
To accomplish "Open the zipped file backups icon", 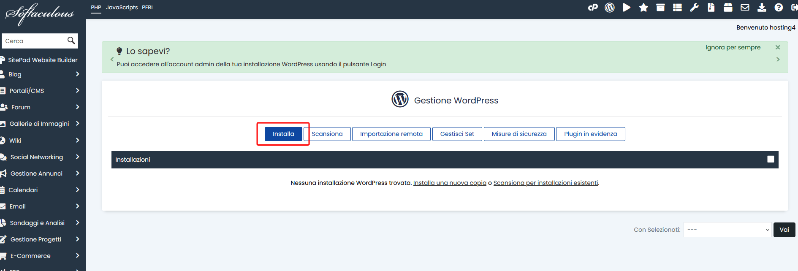I will (x=711, y=7).
